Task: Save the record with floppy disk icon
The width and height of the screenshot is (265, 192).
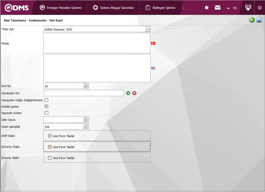Action: (259, 20)
